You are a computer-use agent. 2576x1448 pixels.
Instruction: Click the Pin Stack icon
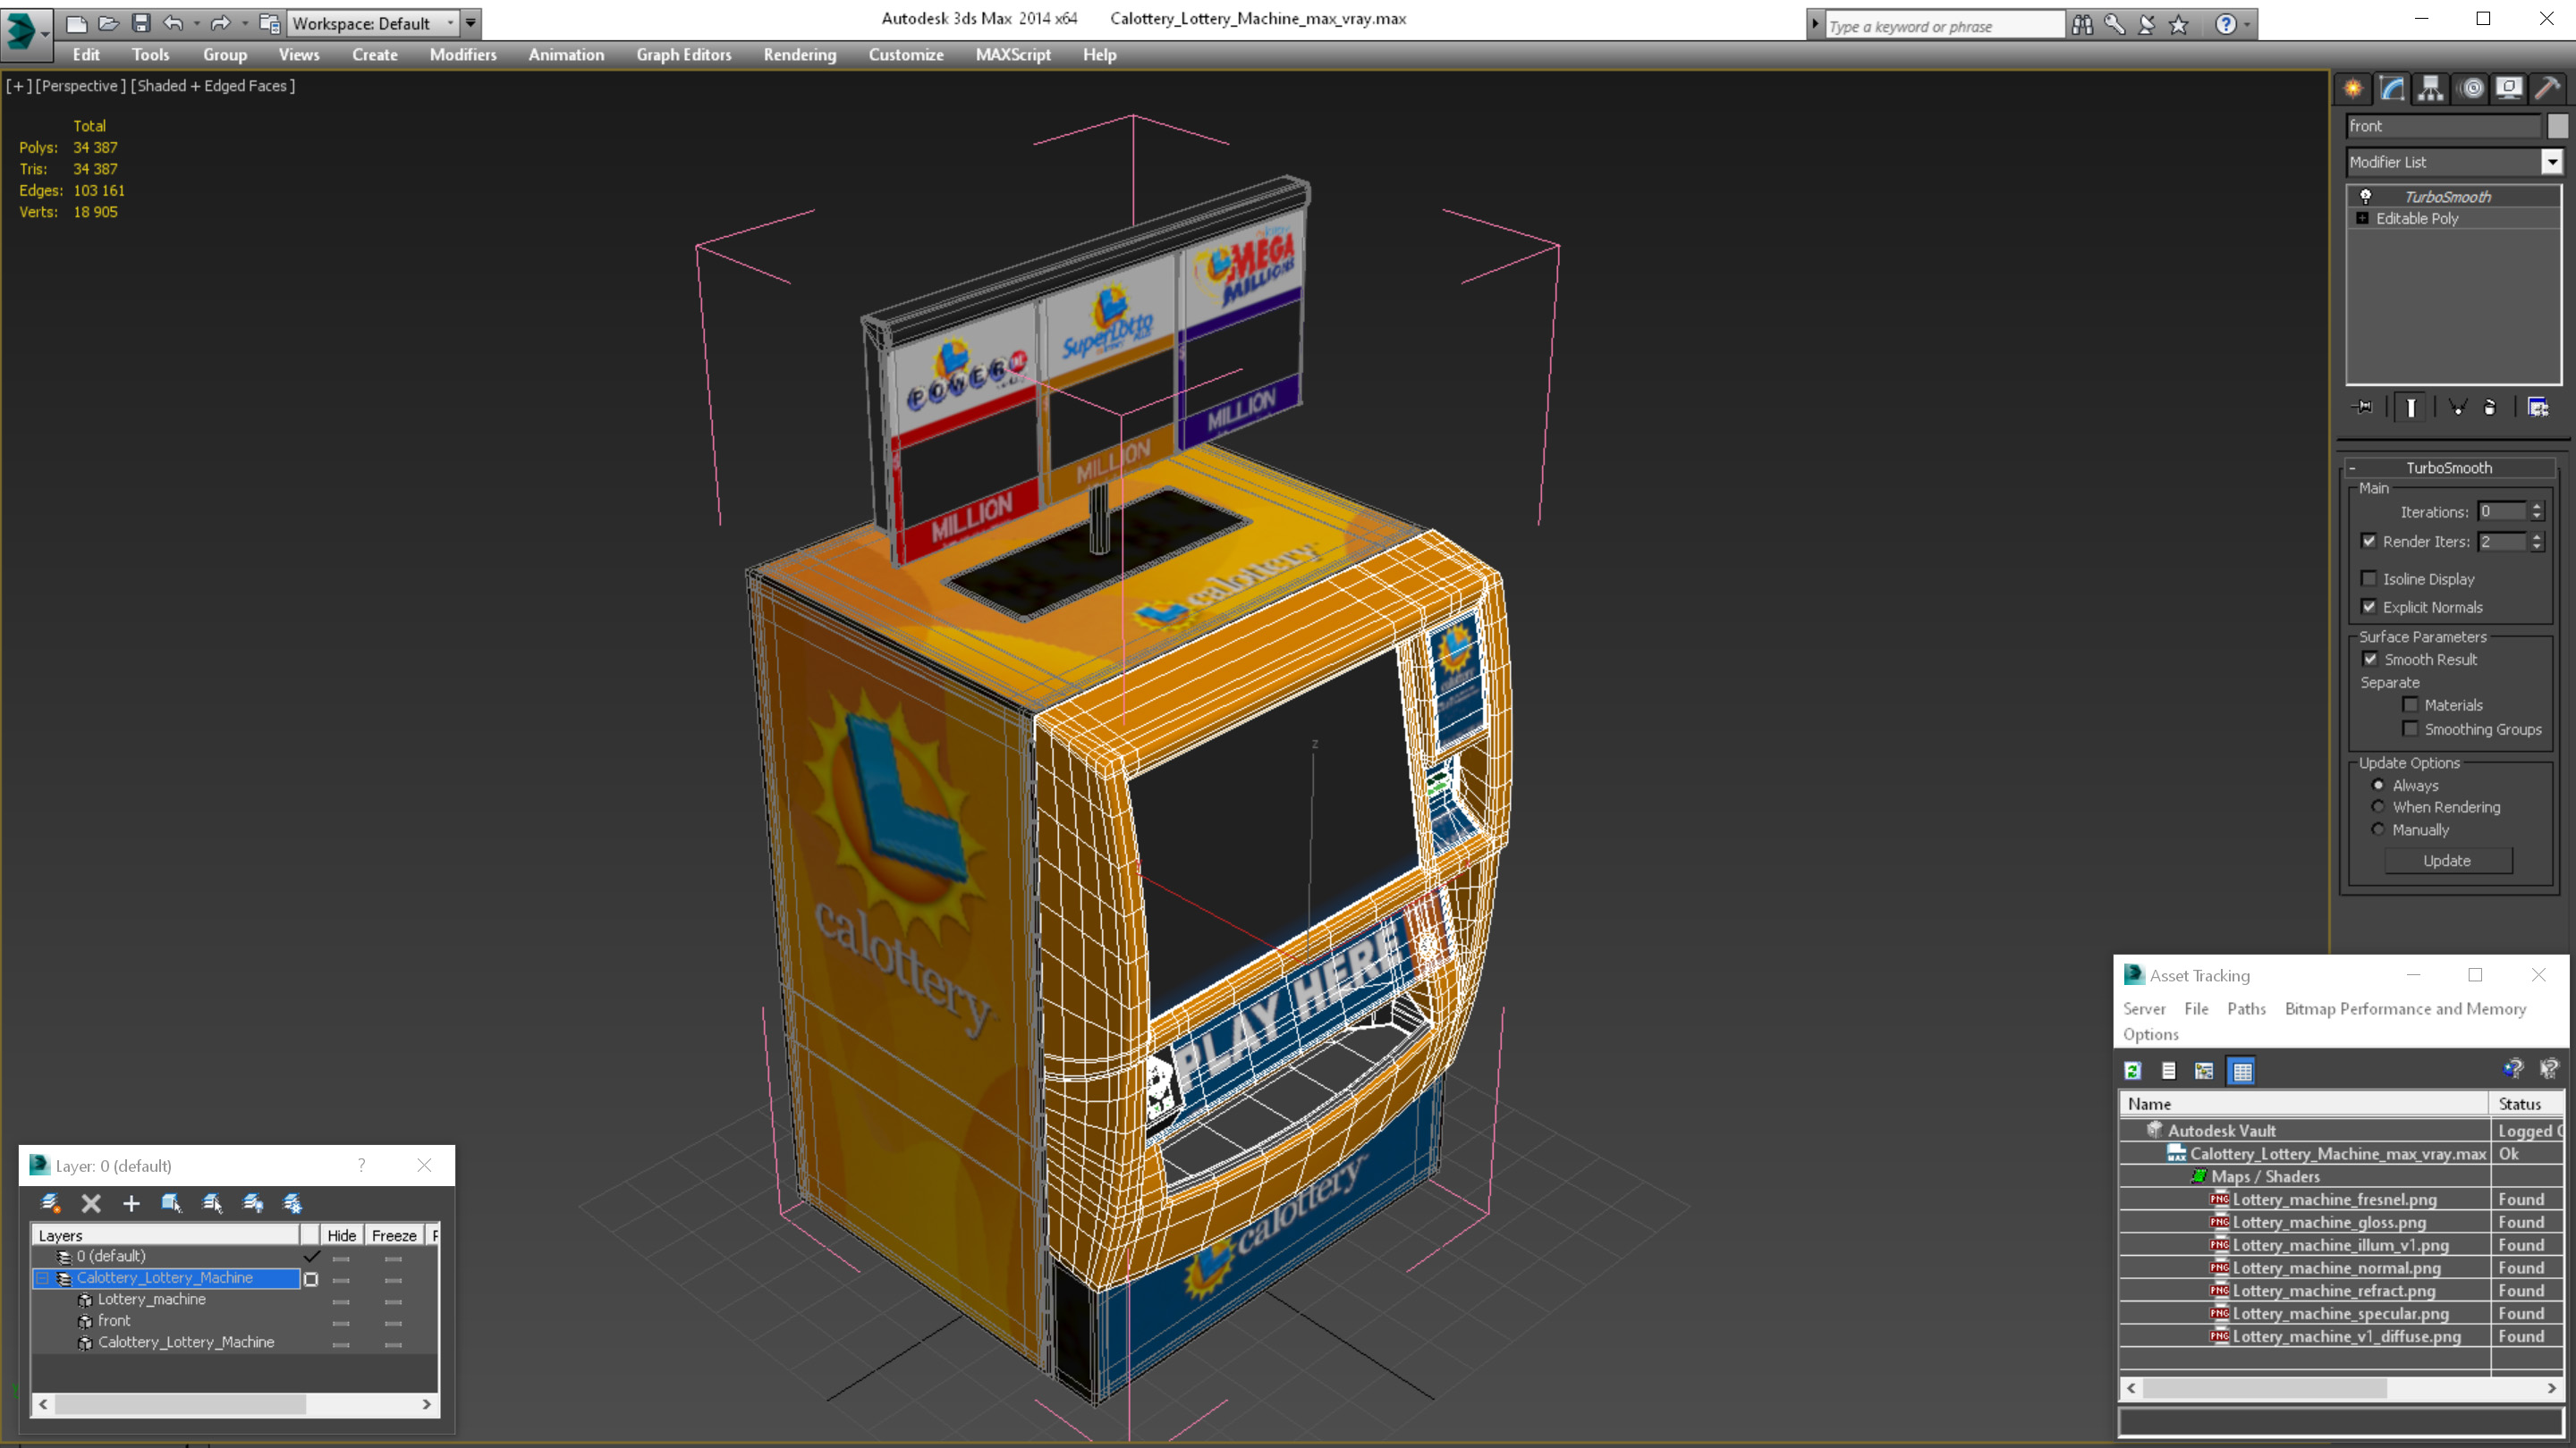point(2363,407)
